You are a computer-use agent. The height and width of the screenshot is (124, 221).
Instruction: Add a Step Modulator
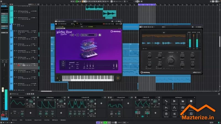183,101
